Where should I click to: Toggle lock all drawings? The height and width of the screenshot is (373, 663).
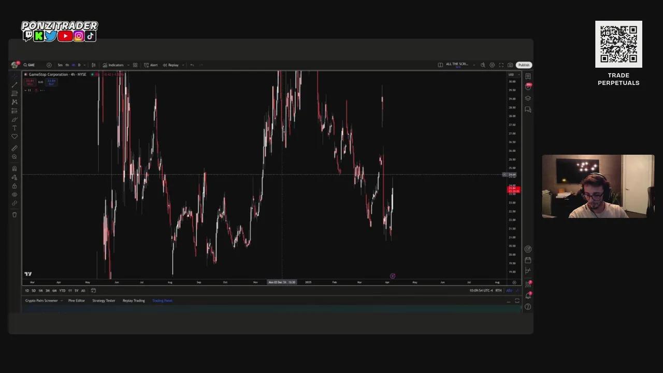15,186
